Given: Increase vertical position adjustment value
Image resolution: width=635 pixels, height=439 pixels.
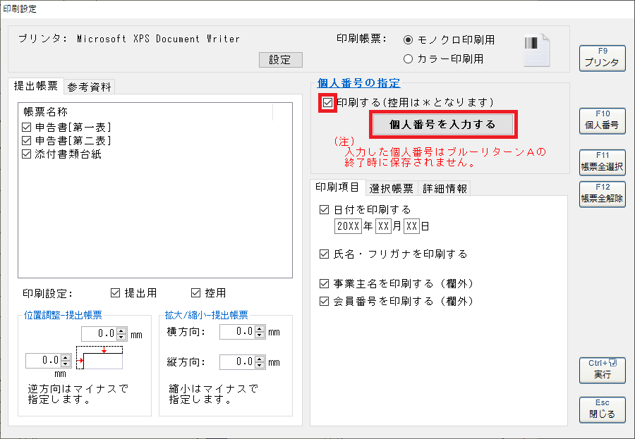Looking at the screenshot, I should point(121,330).
